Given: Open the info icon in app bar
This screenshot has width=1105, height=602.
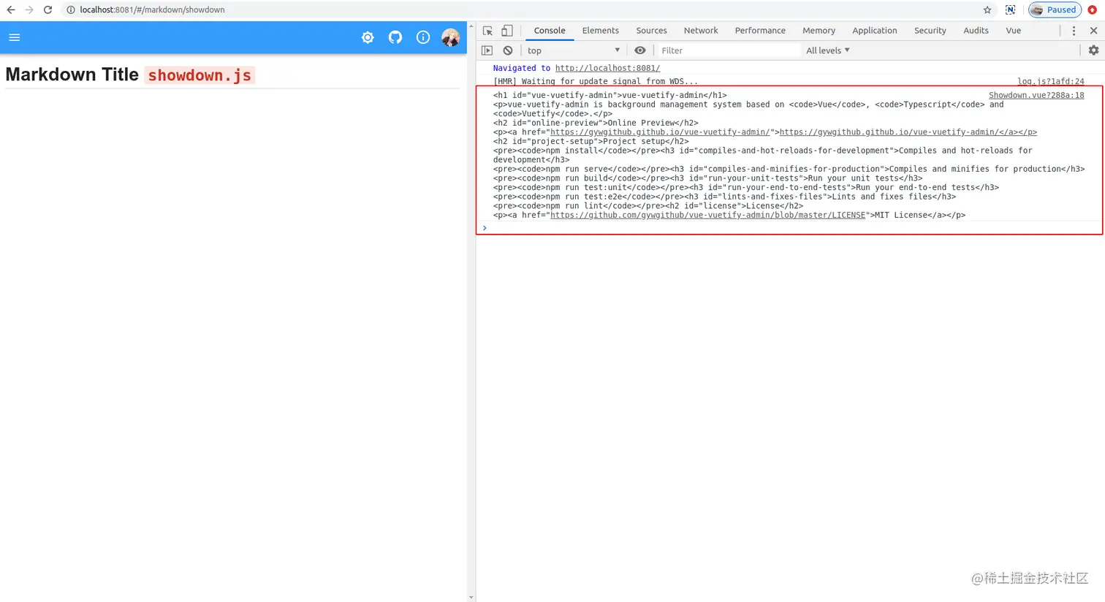Looking at the screenshot, I should point(423,37).
